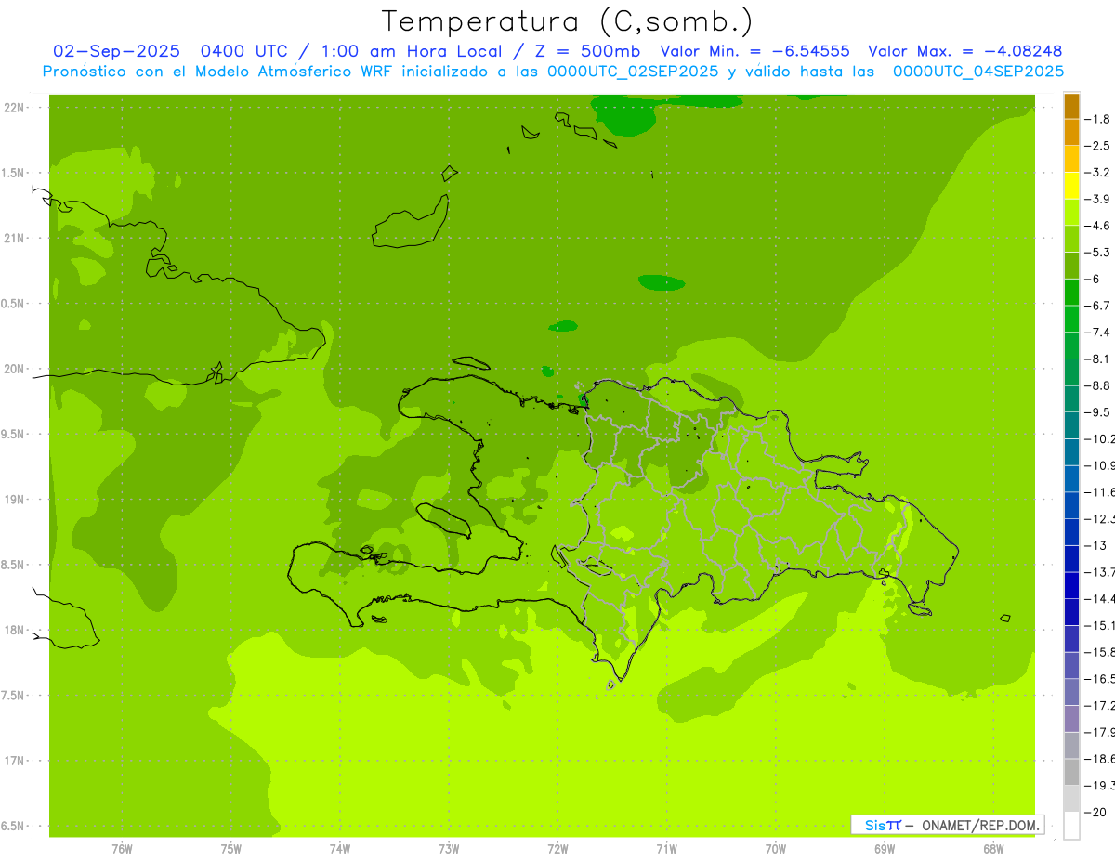The width and height of the screenshot is (1115, 861).
Task: Click the '71W' longitude label
Action: [666, 848]
